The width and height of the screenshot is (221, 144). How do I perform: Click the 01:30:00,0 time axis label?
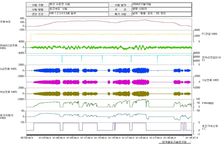coord(170,138)
